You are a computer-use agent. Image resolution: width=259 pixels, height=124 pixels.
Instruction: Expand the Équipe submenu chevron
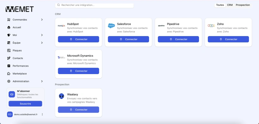42,43
